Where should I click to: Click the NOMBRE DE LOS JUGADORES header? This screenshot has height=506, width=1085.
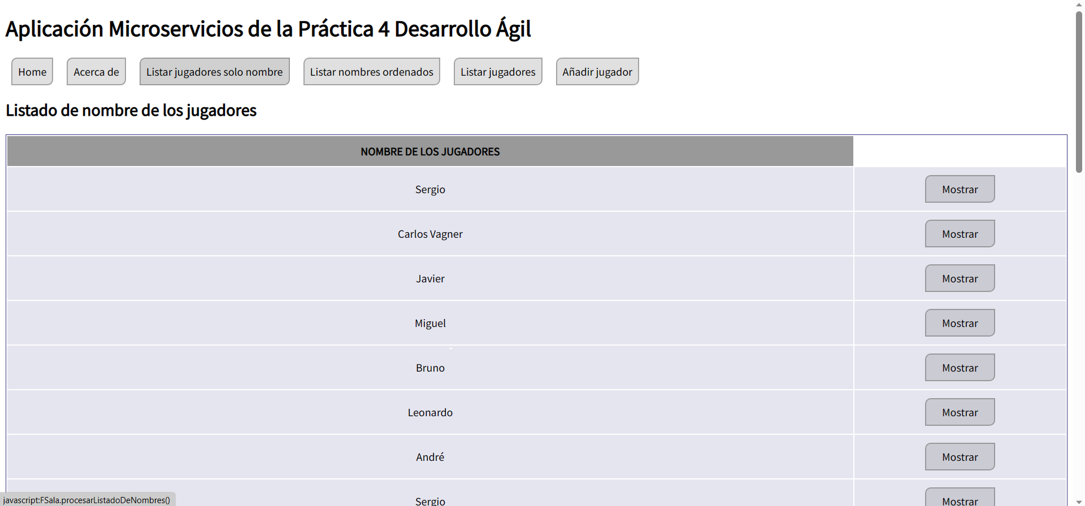point(430,151)
